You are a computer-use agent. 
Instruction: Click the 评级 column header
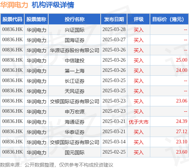pos(139,19)
